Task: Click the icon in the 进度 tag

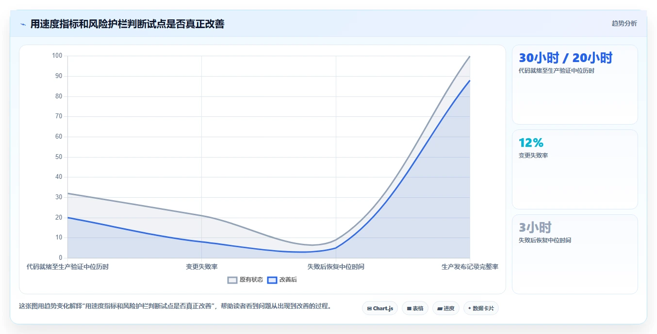Action: point(440,308)
